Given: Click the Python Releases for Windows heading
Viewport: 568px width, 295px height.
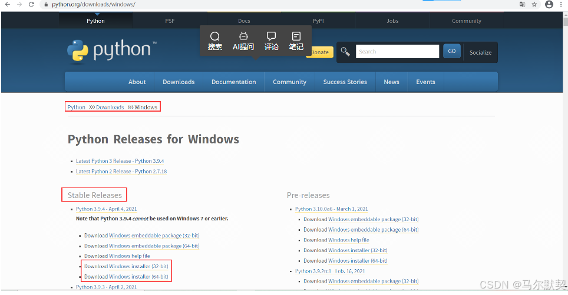Looking at the screenshot, I should (x=154, y=139).
